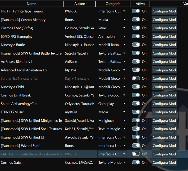
Task: Select the IFRIT - FF7 Interface Tweaks row
Action: (22, 11)
